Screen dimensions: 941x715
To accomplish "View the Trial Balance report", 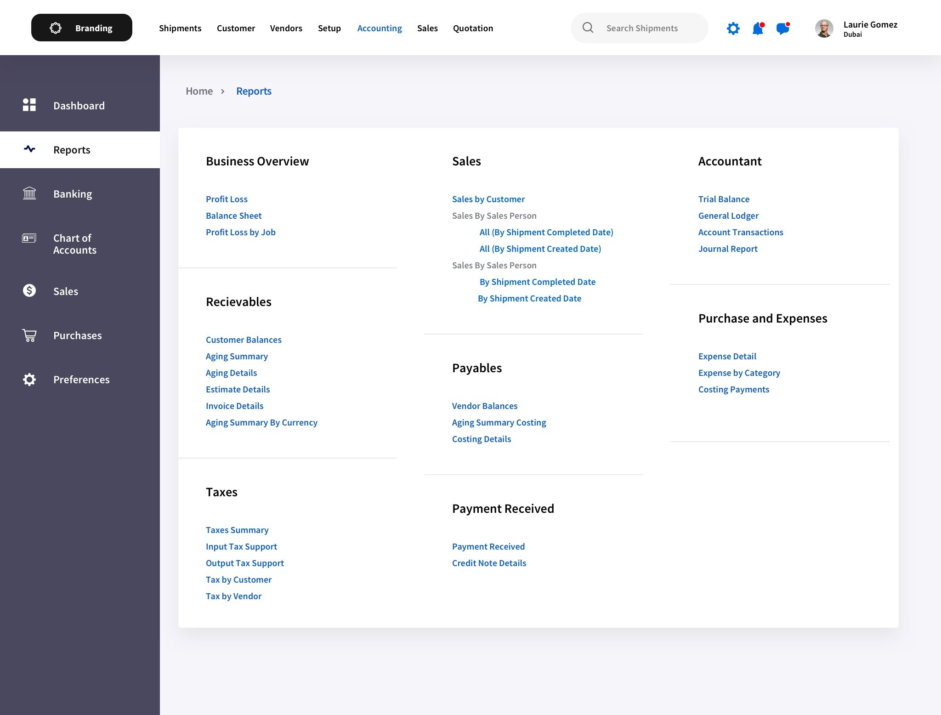I will (724, 199).
